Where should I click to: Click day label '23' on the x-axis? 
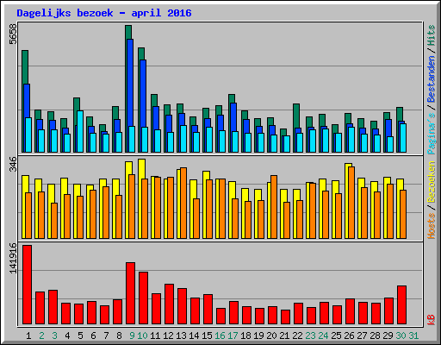[x=310, y=336]
